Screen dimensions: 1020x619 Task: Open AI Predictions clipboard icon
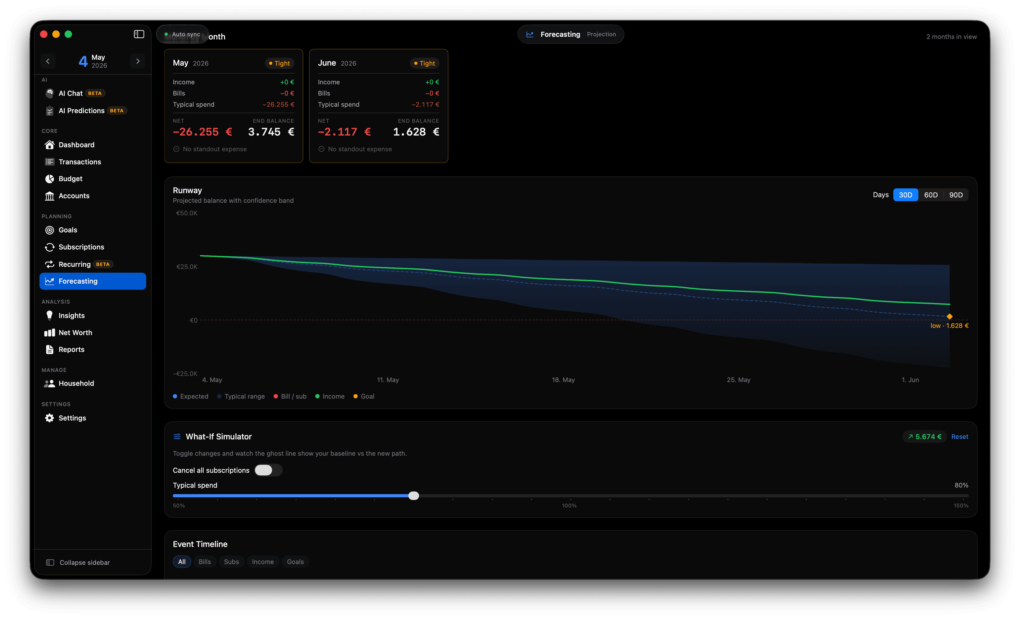50,110
